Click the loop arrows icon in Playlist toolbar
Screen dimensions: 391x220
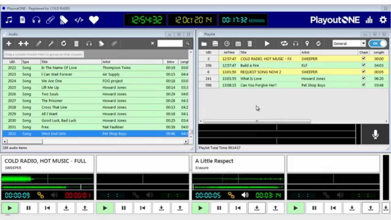tap(284, 44)
